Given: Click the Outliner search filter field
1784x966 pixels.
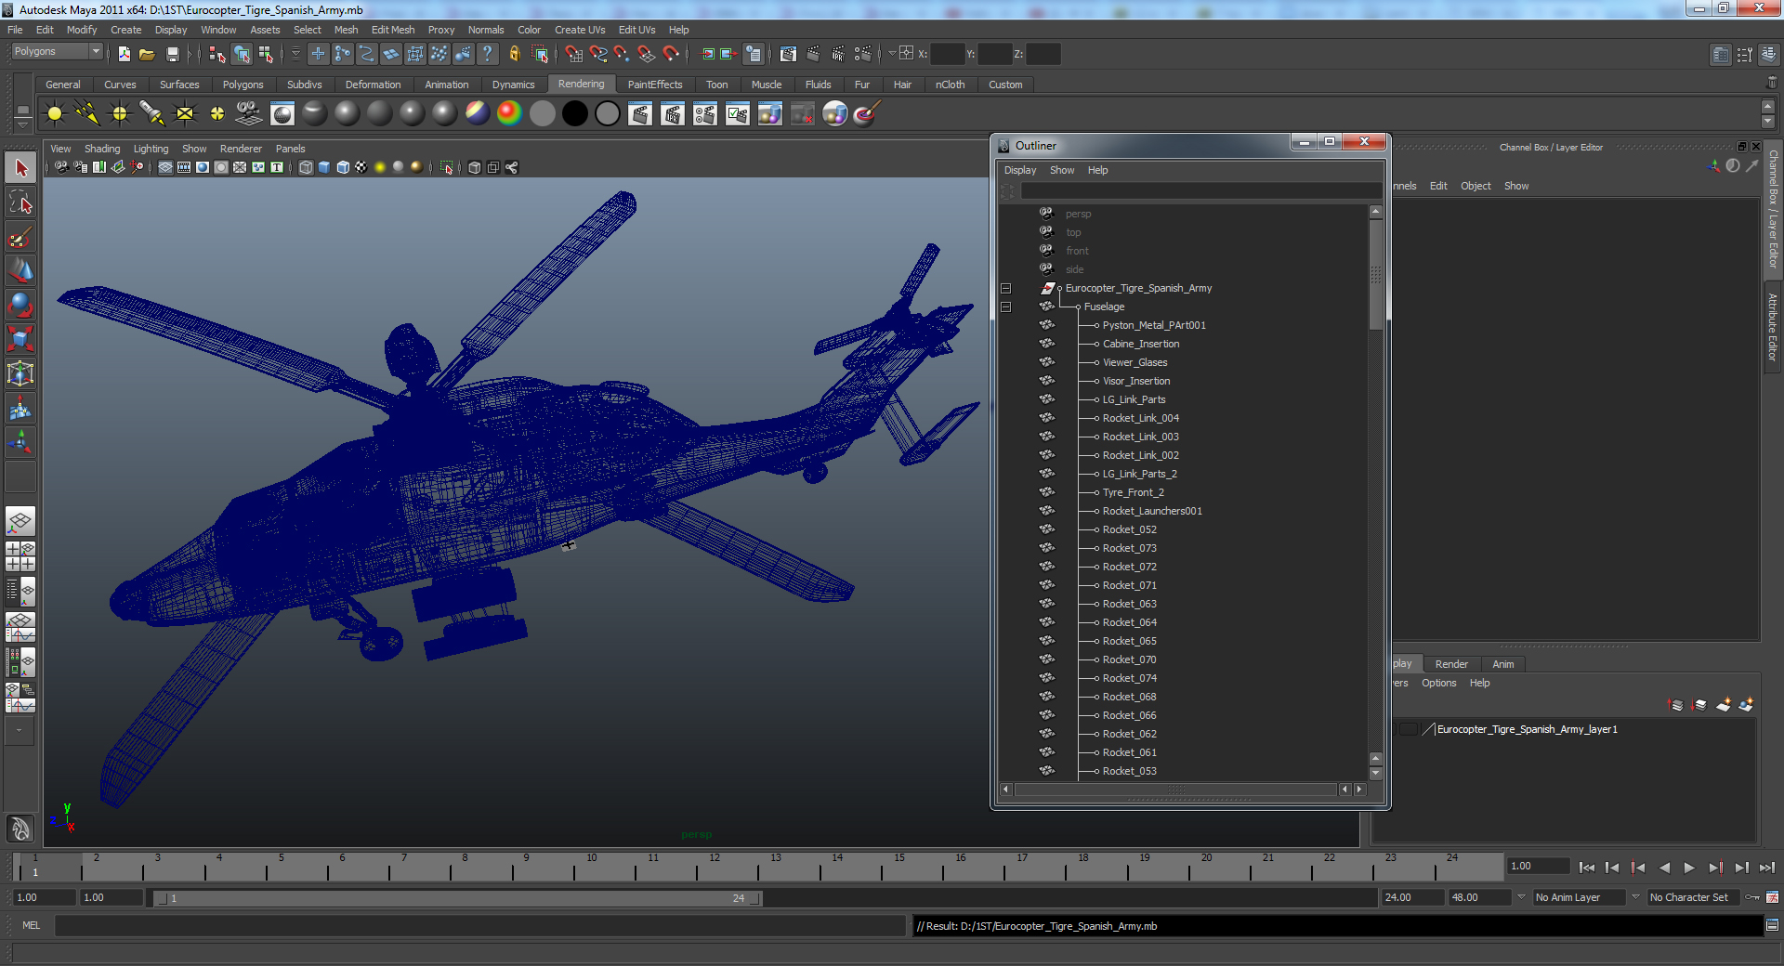Looking at the screenshot, I should coord(1200,190).
